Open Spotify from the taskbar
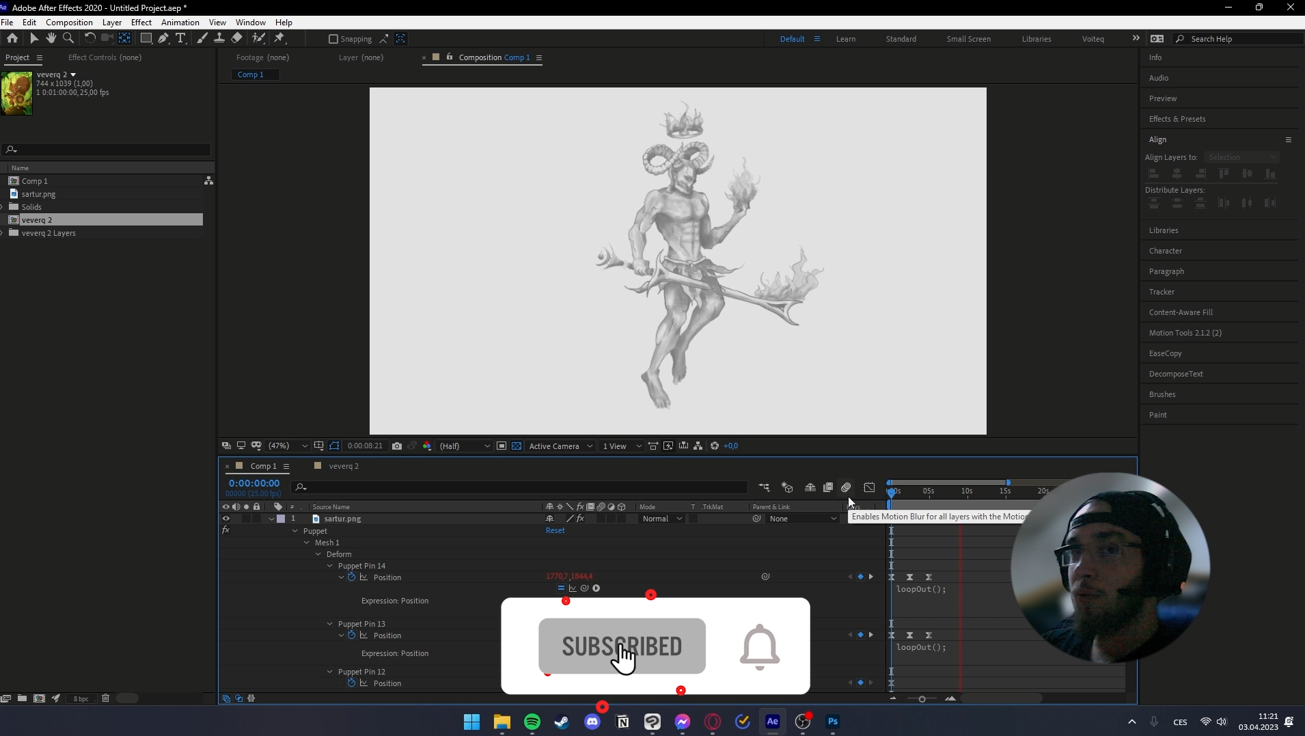This screenshot has height=736, width=1305. click(x=532, y=722)
